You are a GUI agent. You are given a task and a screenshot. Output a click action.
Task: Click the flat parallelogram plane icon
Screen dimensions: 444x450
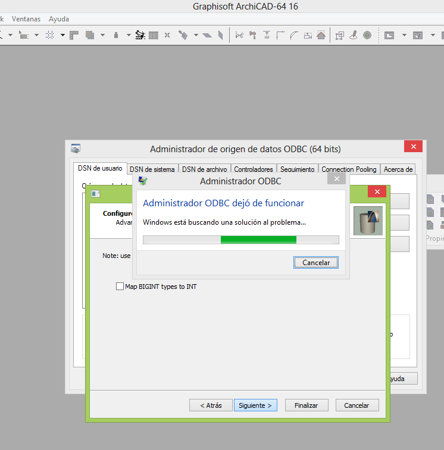[207, 35]
